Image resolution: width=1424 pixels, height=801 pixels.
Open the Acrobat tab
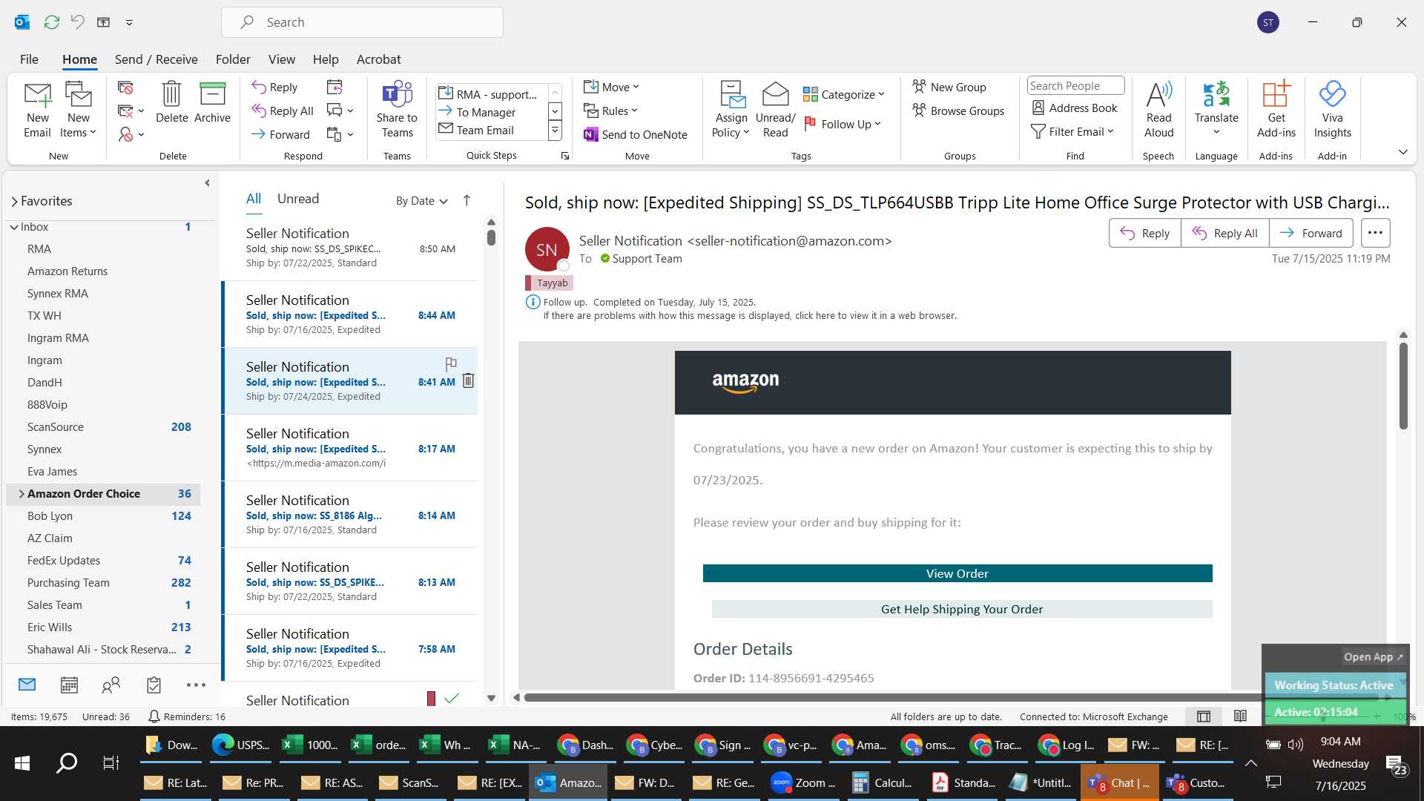378,59
